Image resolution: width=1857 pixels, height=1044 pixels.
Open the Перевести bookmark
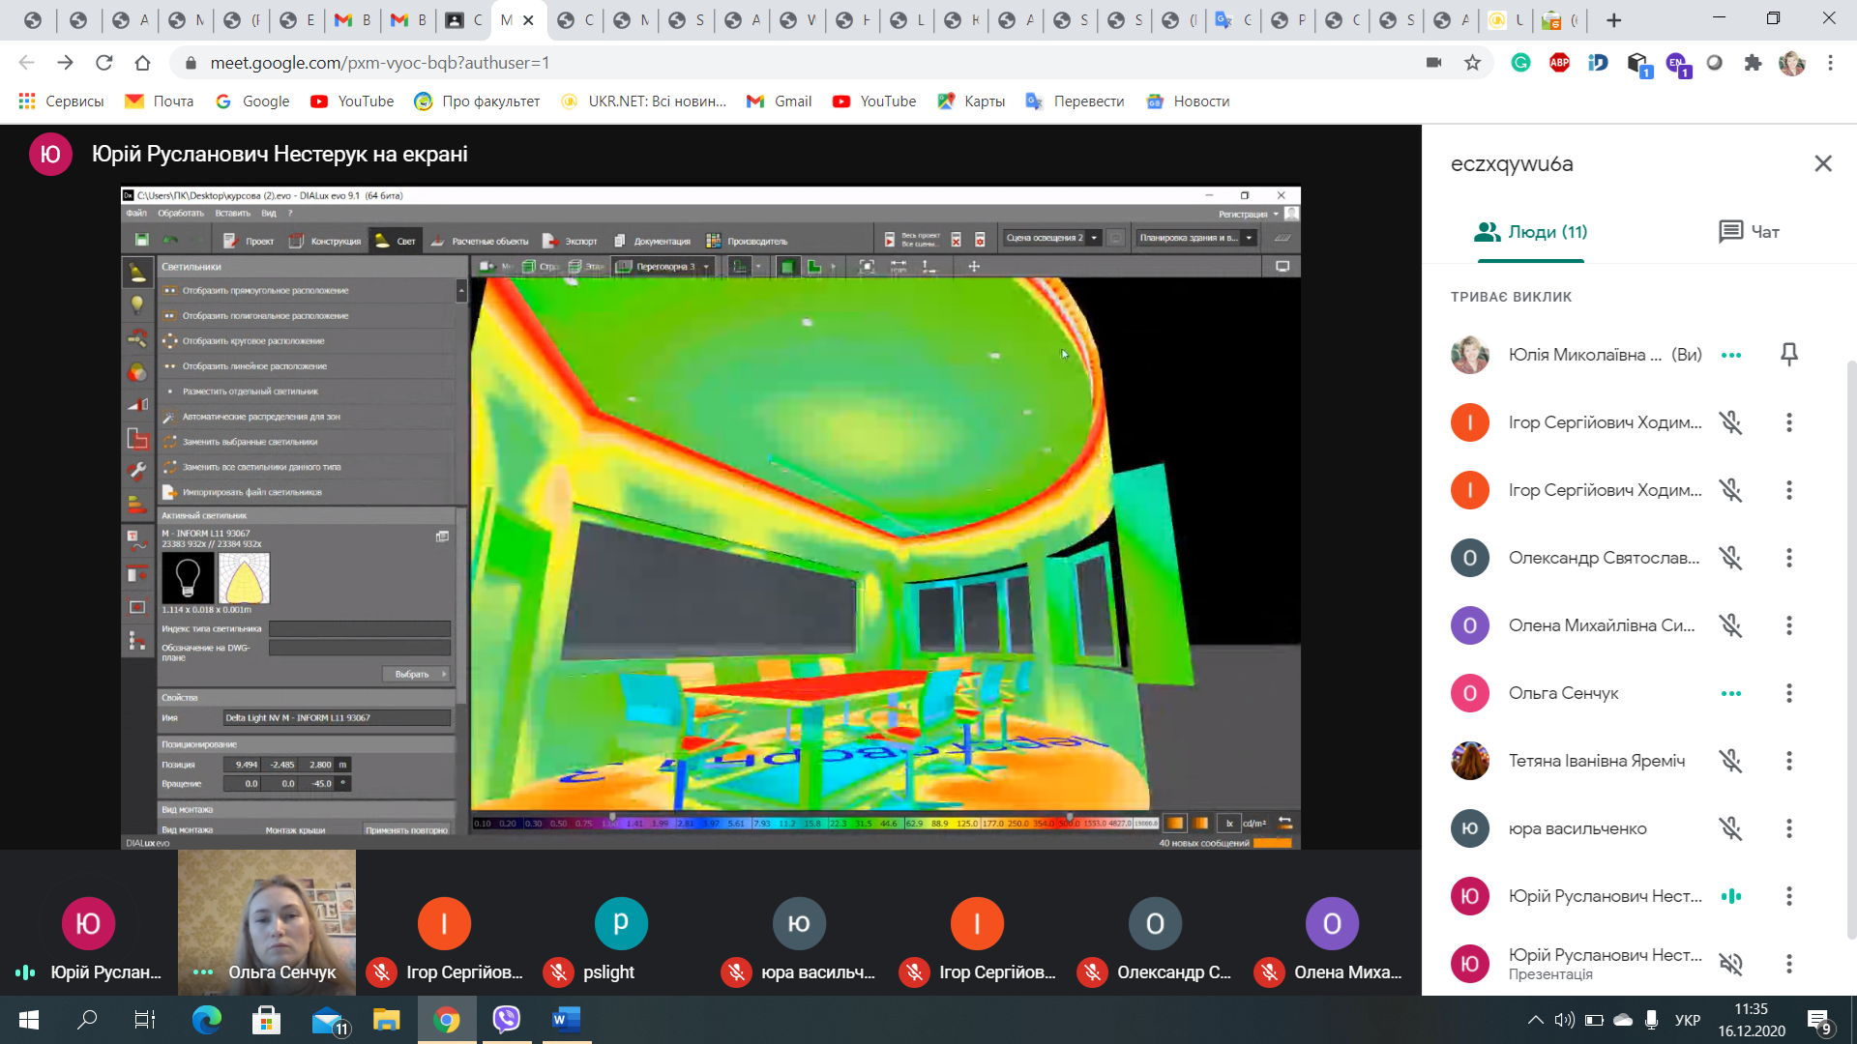point(1076,101)
